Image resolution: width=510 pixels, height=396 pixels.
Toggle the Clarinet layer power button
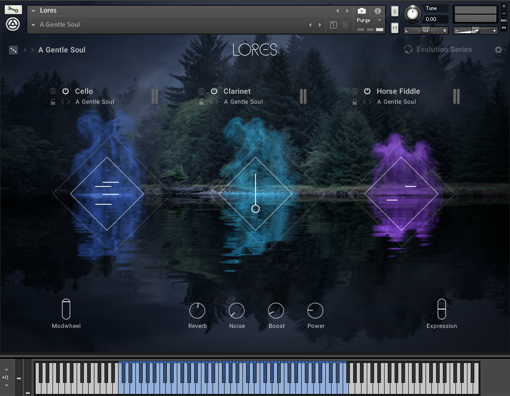coord(214,91)
